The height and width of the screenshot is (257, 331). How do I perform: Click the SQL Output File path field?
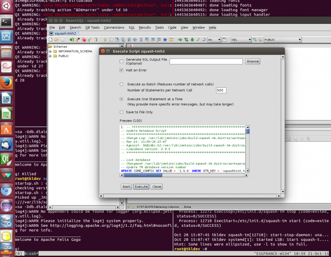[206, 61]
